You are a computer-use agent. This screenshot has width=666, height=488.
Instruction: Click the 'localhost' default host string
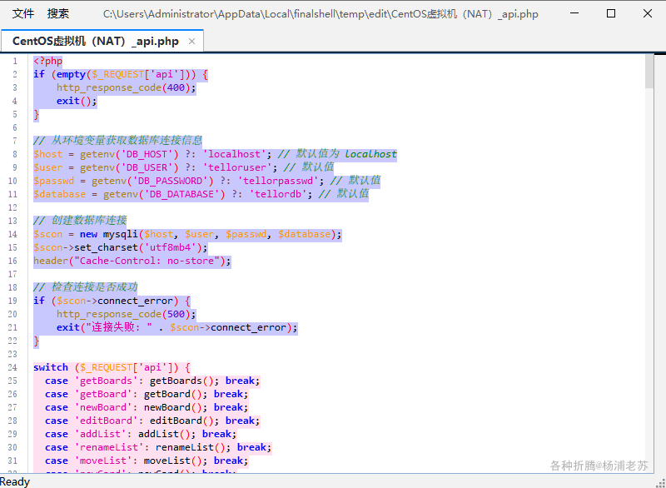point(234,154)
